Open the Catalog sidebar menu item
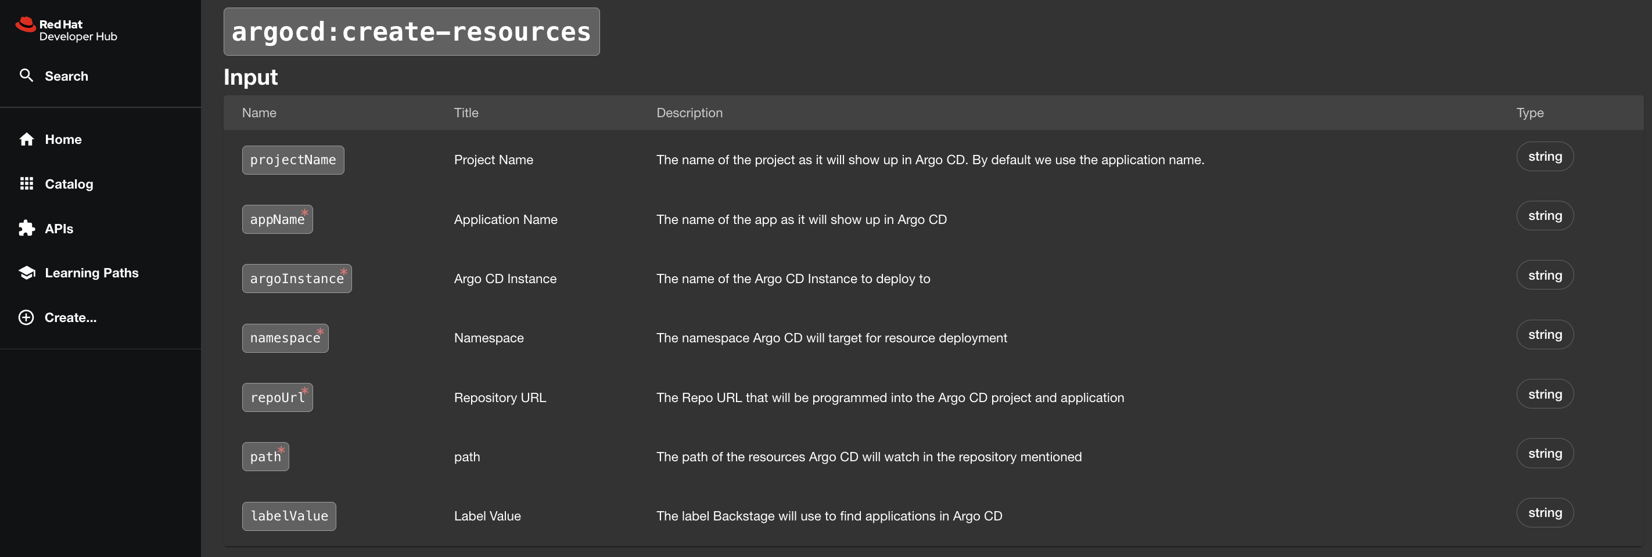The height and width of the screenshot is (557, 1652). pyautogui.click(x=69, y=184)
